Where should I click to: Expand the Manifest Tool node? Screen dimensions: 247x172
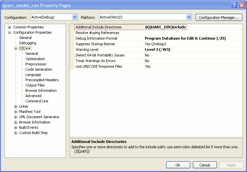point(15,112)
